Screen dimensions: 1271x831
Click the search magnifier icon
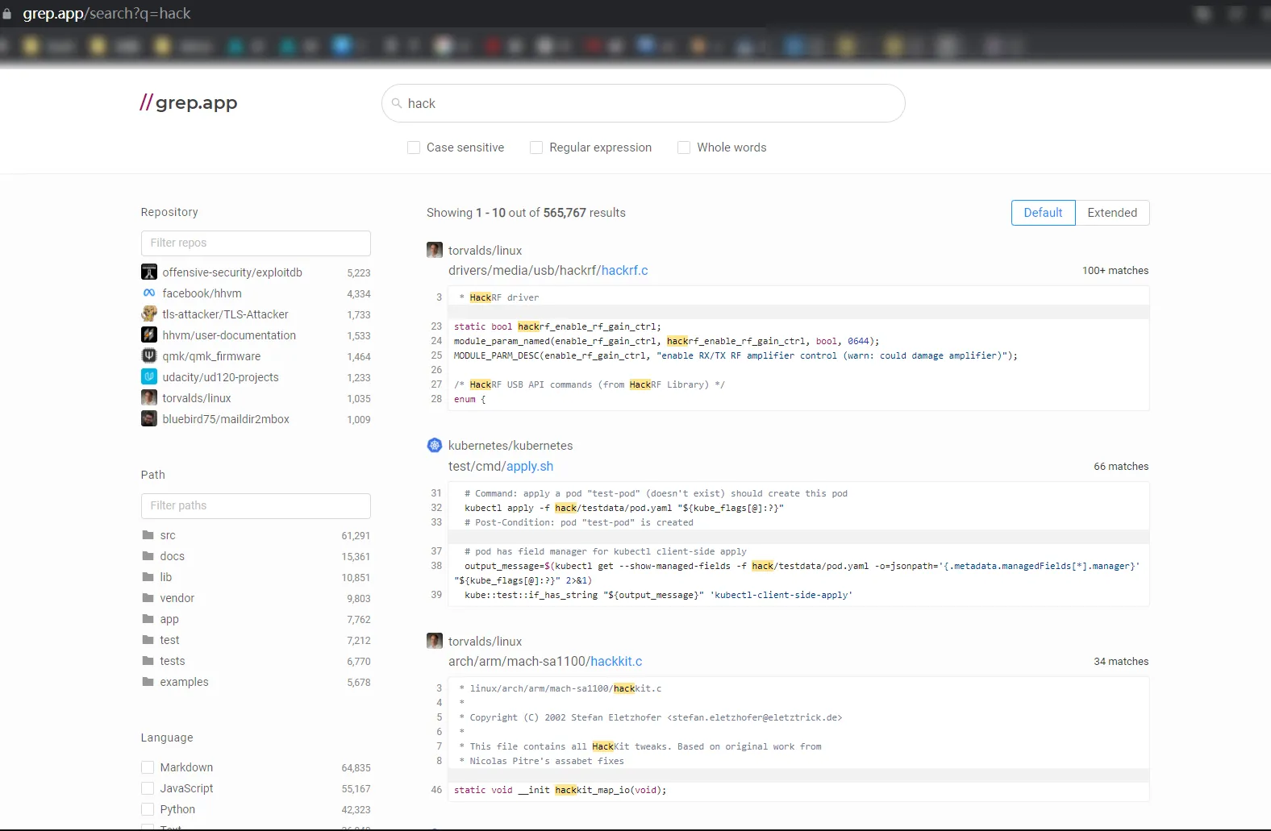click(397, 103)
